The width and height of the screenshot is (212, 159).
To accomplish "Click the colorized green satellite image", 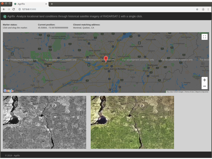I will pyautogui.click(x=132, y=122).
